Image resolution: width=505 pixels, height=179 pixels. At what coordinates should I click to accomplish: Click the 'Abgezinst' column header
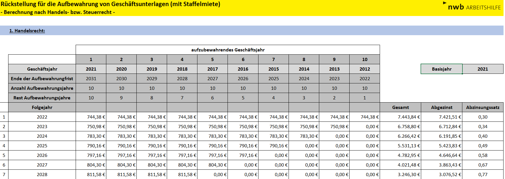tap(441, 107)
